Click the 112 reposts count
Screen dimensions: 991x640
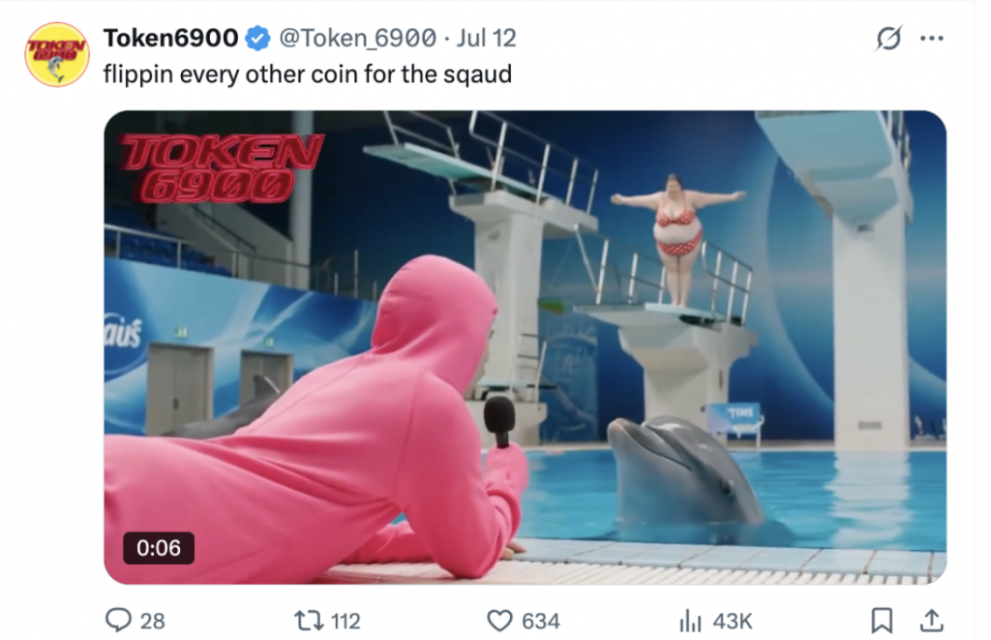pyautogui.click(x=345, y=621)
